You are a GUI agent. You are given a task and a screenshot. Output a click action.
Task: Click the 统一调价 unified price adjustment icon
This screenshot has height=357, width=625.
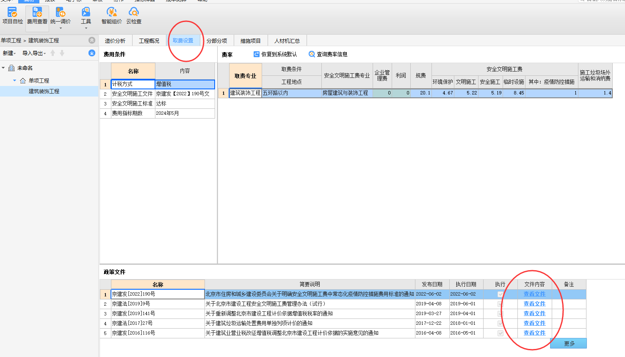(x=61, y=13)
